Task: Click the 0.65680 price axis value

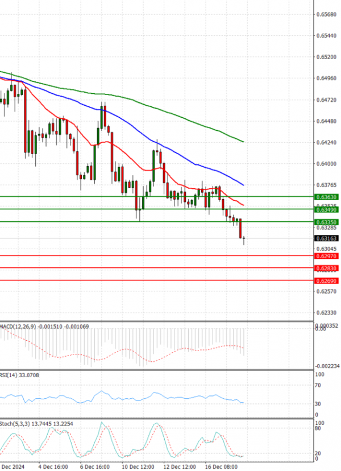Action: click(327, 14)
